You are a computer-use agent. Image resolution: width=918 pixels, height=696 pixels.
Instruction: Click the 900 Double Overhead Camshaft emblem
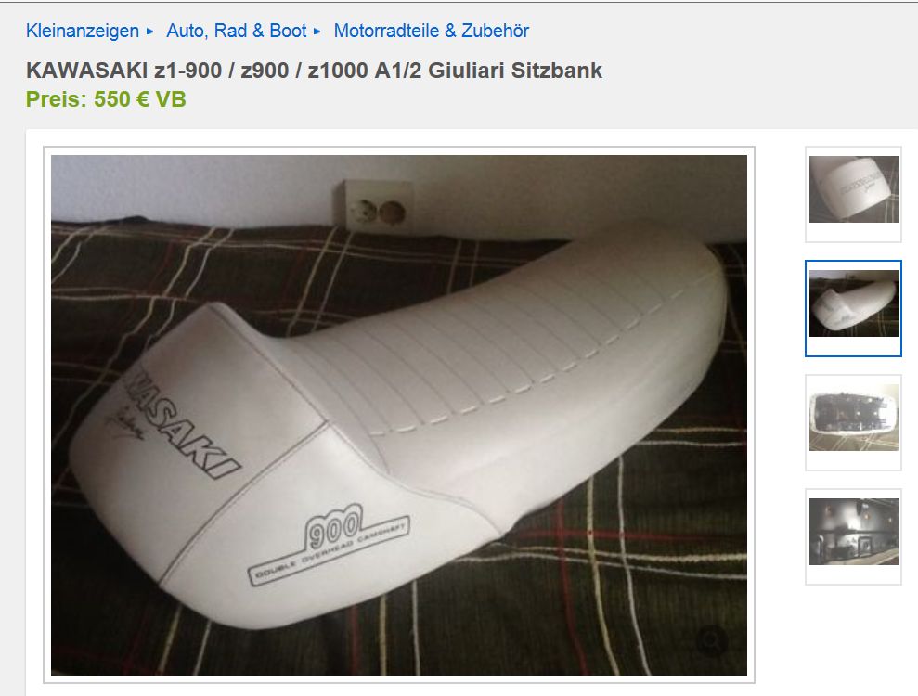click(x=329, y=543)
